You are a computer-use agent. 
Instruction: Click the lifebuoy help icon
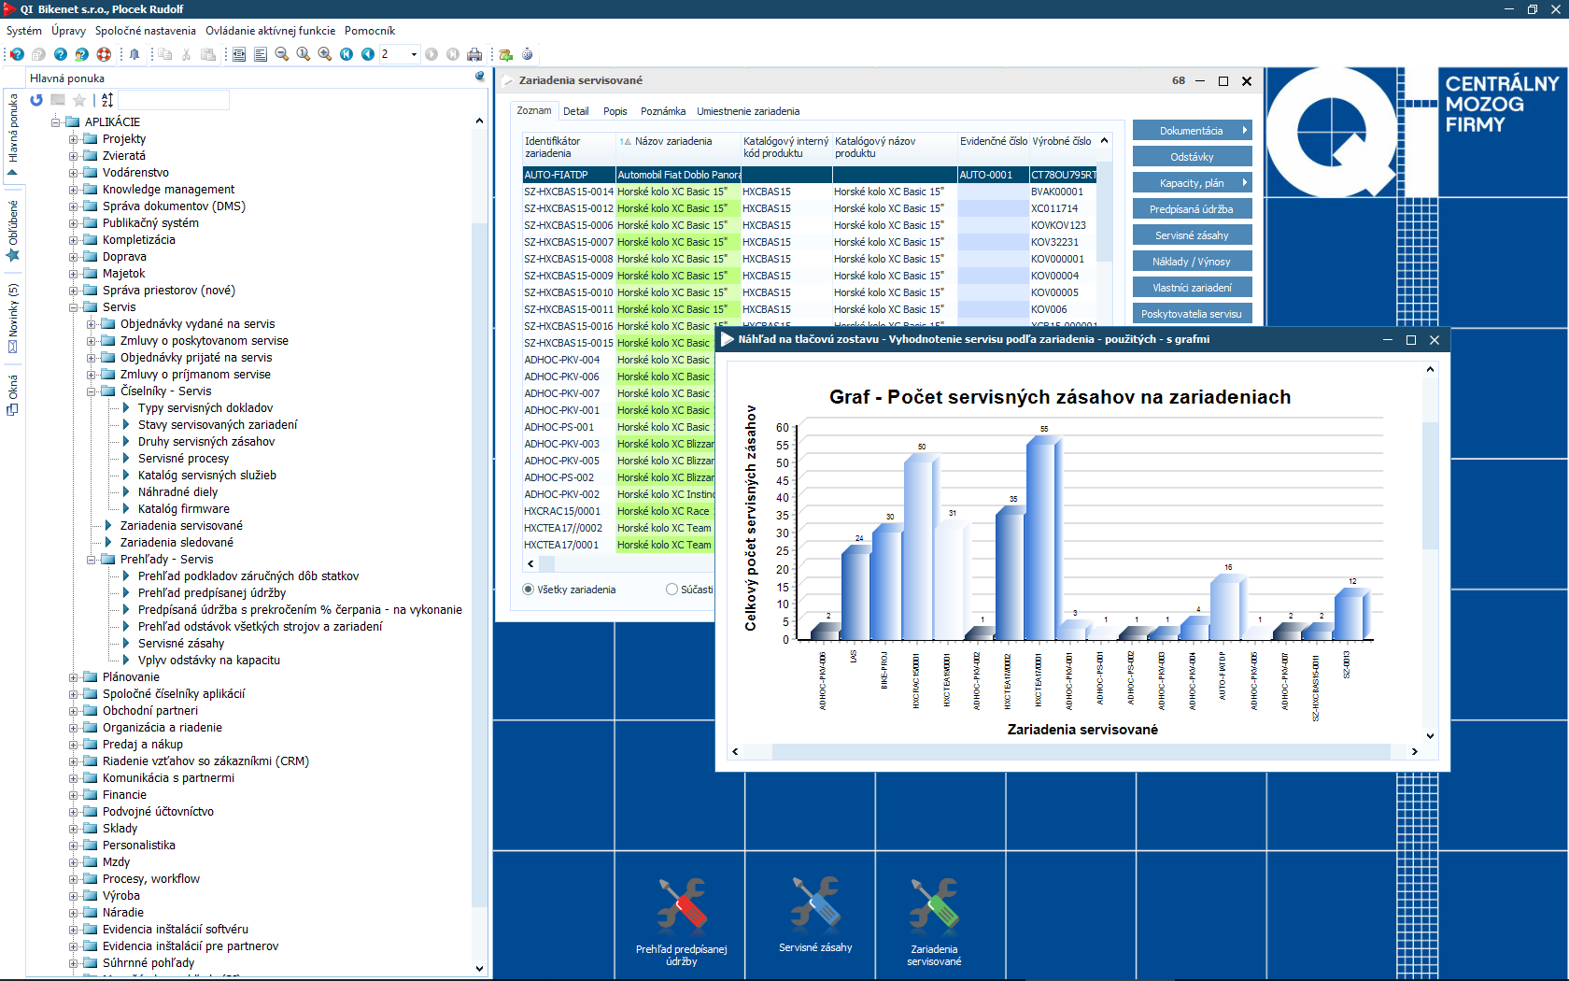(x=104, y=54)
